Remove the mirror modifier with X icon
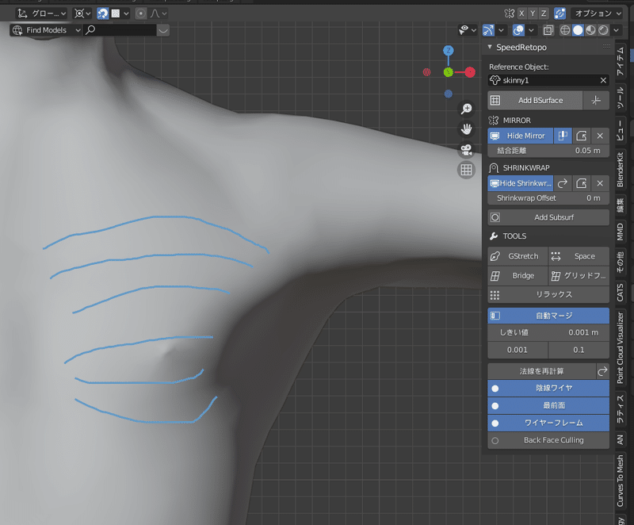 (600, 136)
